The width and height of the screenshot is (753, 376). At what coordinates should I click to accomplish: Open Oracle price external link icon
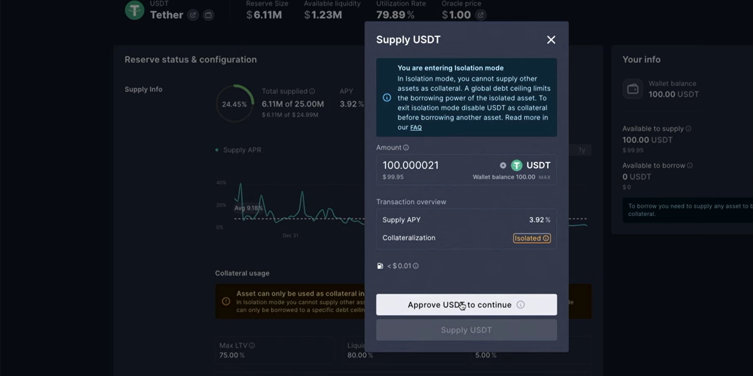tap(480, 15)
